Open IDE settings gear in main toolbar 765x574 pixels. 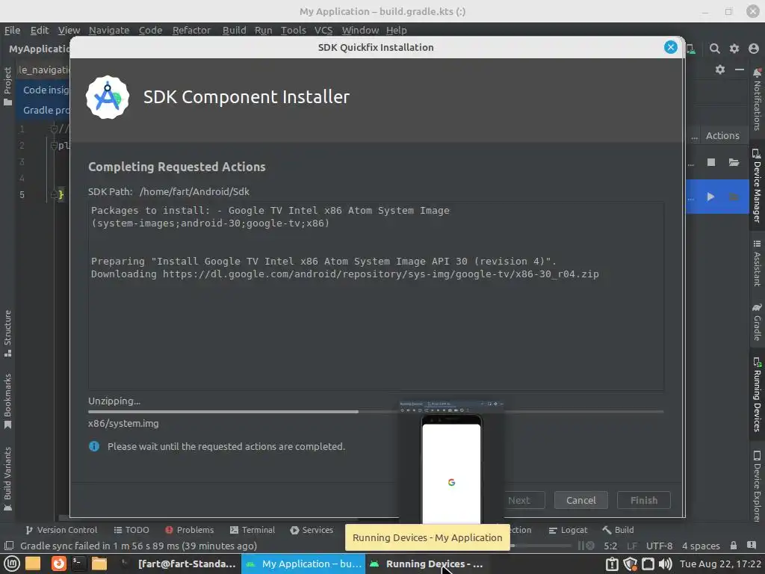734,49
